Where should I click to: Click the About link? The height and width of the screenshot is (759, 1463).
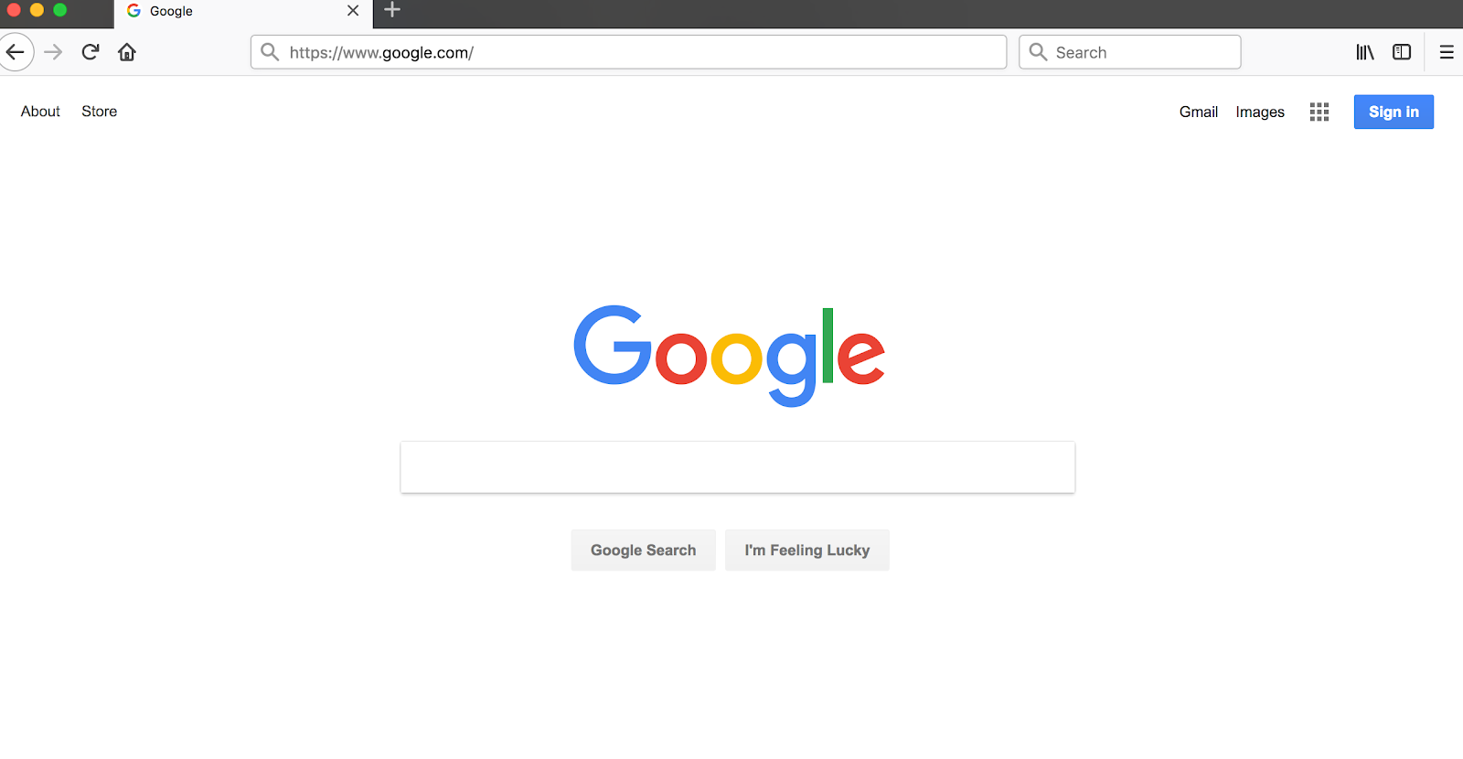click(x=40, y=112)
